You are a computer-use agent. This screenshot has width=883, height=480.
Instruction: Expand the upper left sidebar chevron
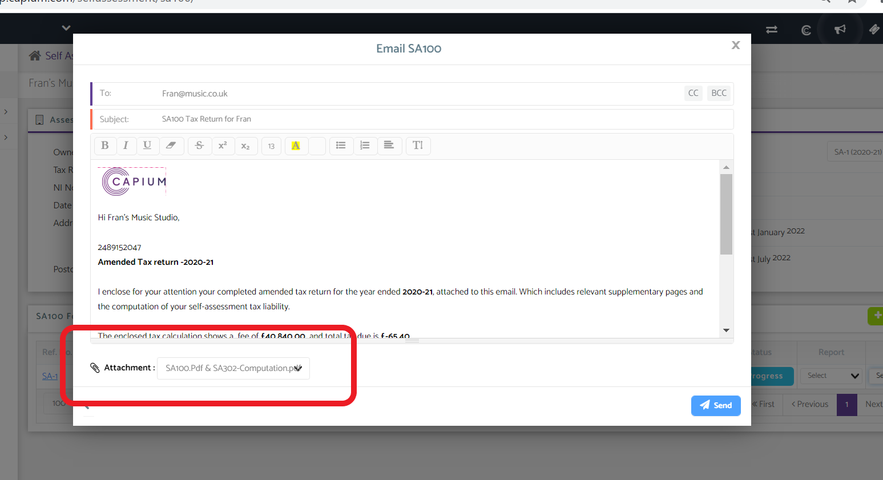[6, 112]
